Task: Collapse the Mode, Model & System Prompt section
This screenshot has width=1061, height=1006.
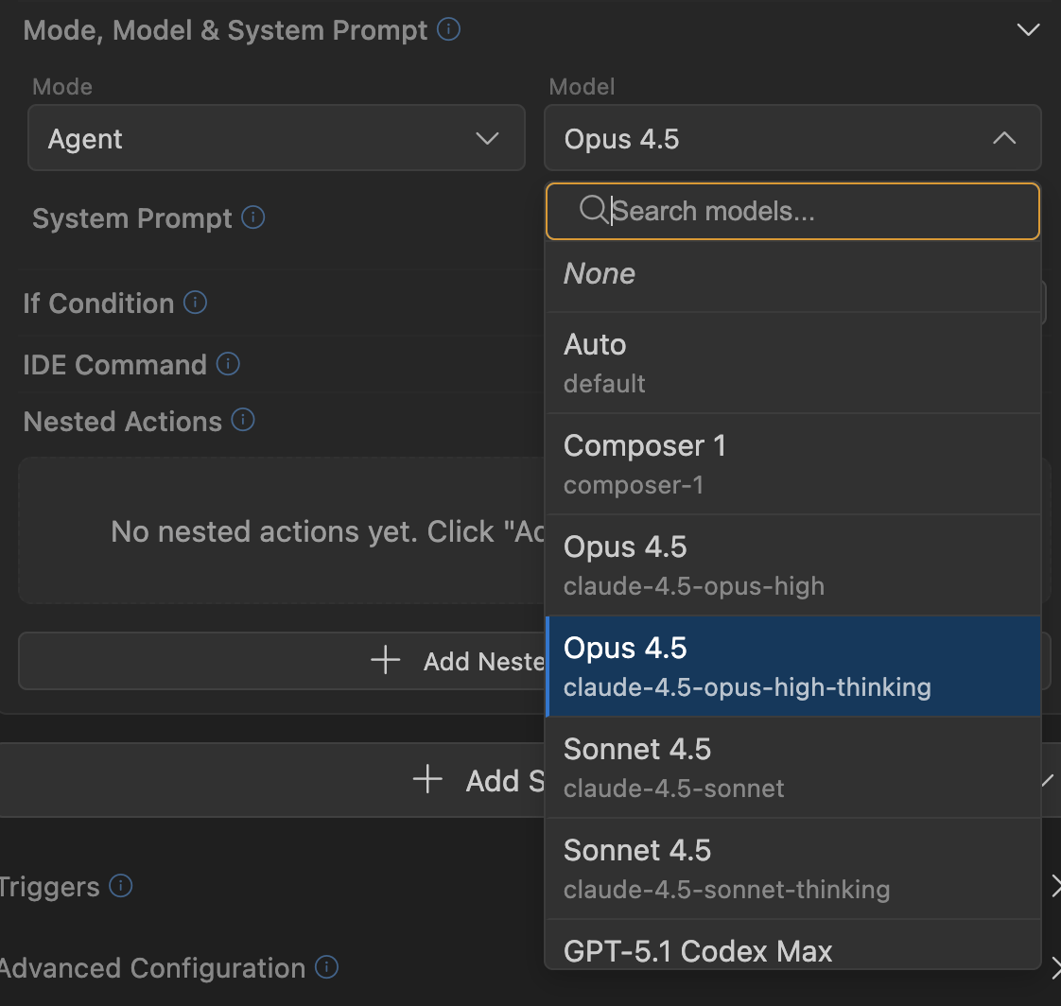Action: coord(1027,30)
